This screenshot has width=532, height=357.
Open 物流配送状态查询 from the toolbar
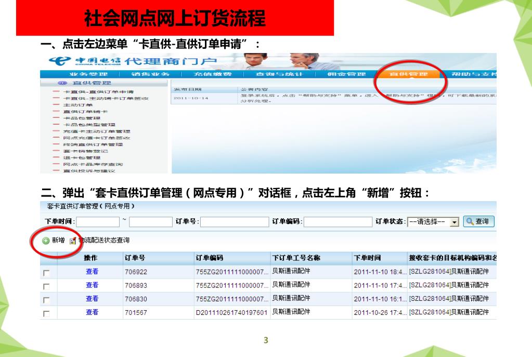[100, 241]
